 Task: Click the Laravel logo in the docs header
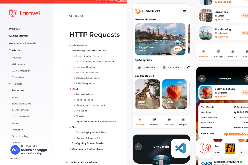click(x=24, y=13)
